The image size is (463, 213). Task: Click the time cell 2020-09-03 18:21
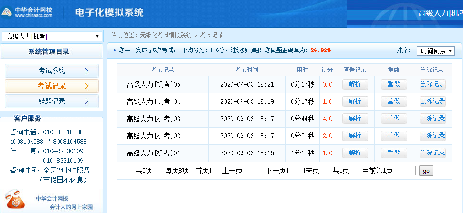point(247,85)
